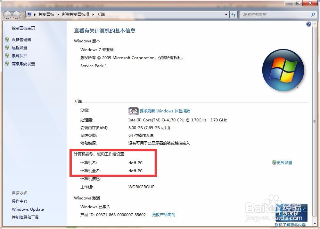Click the blue help question mark icon
320x229 pixels.
[x=308, y=24]
